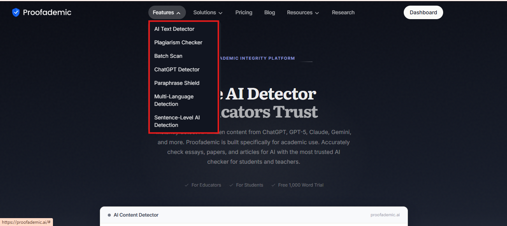
Task: Open the Research page
Action: click(343, 12)
